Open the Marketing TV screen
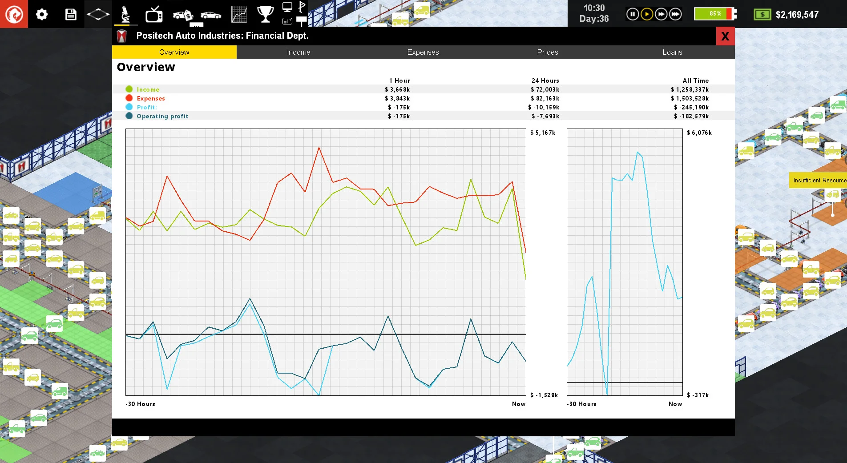 [x=154, y=14]
